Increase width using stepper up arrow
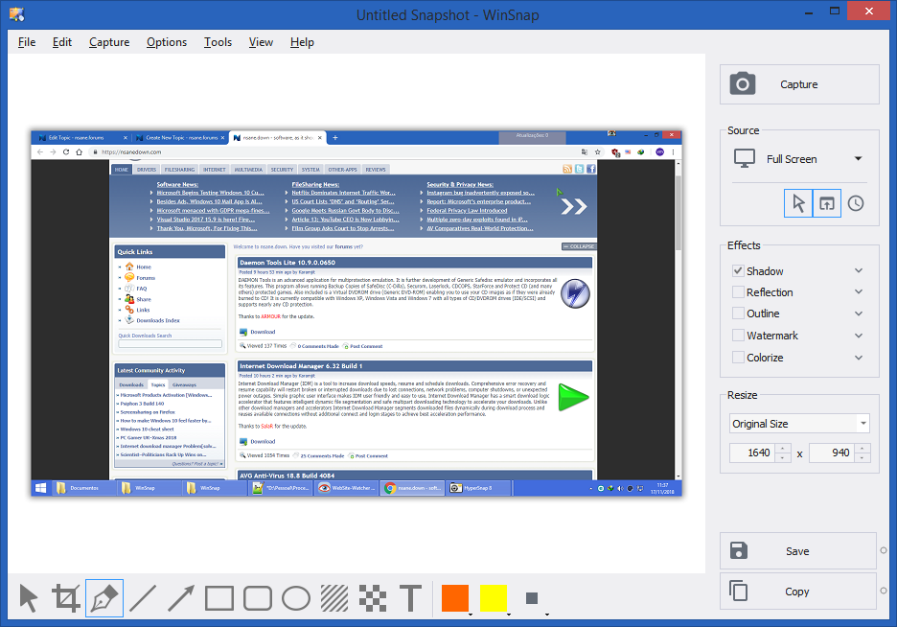Viewport: 897px width, 627px height. tap(783, 448)
